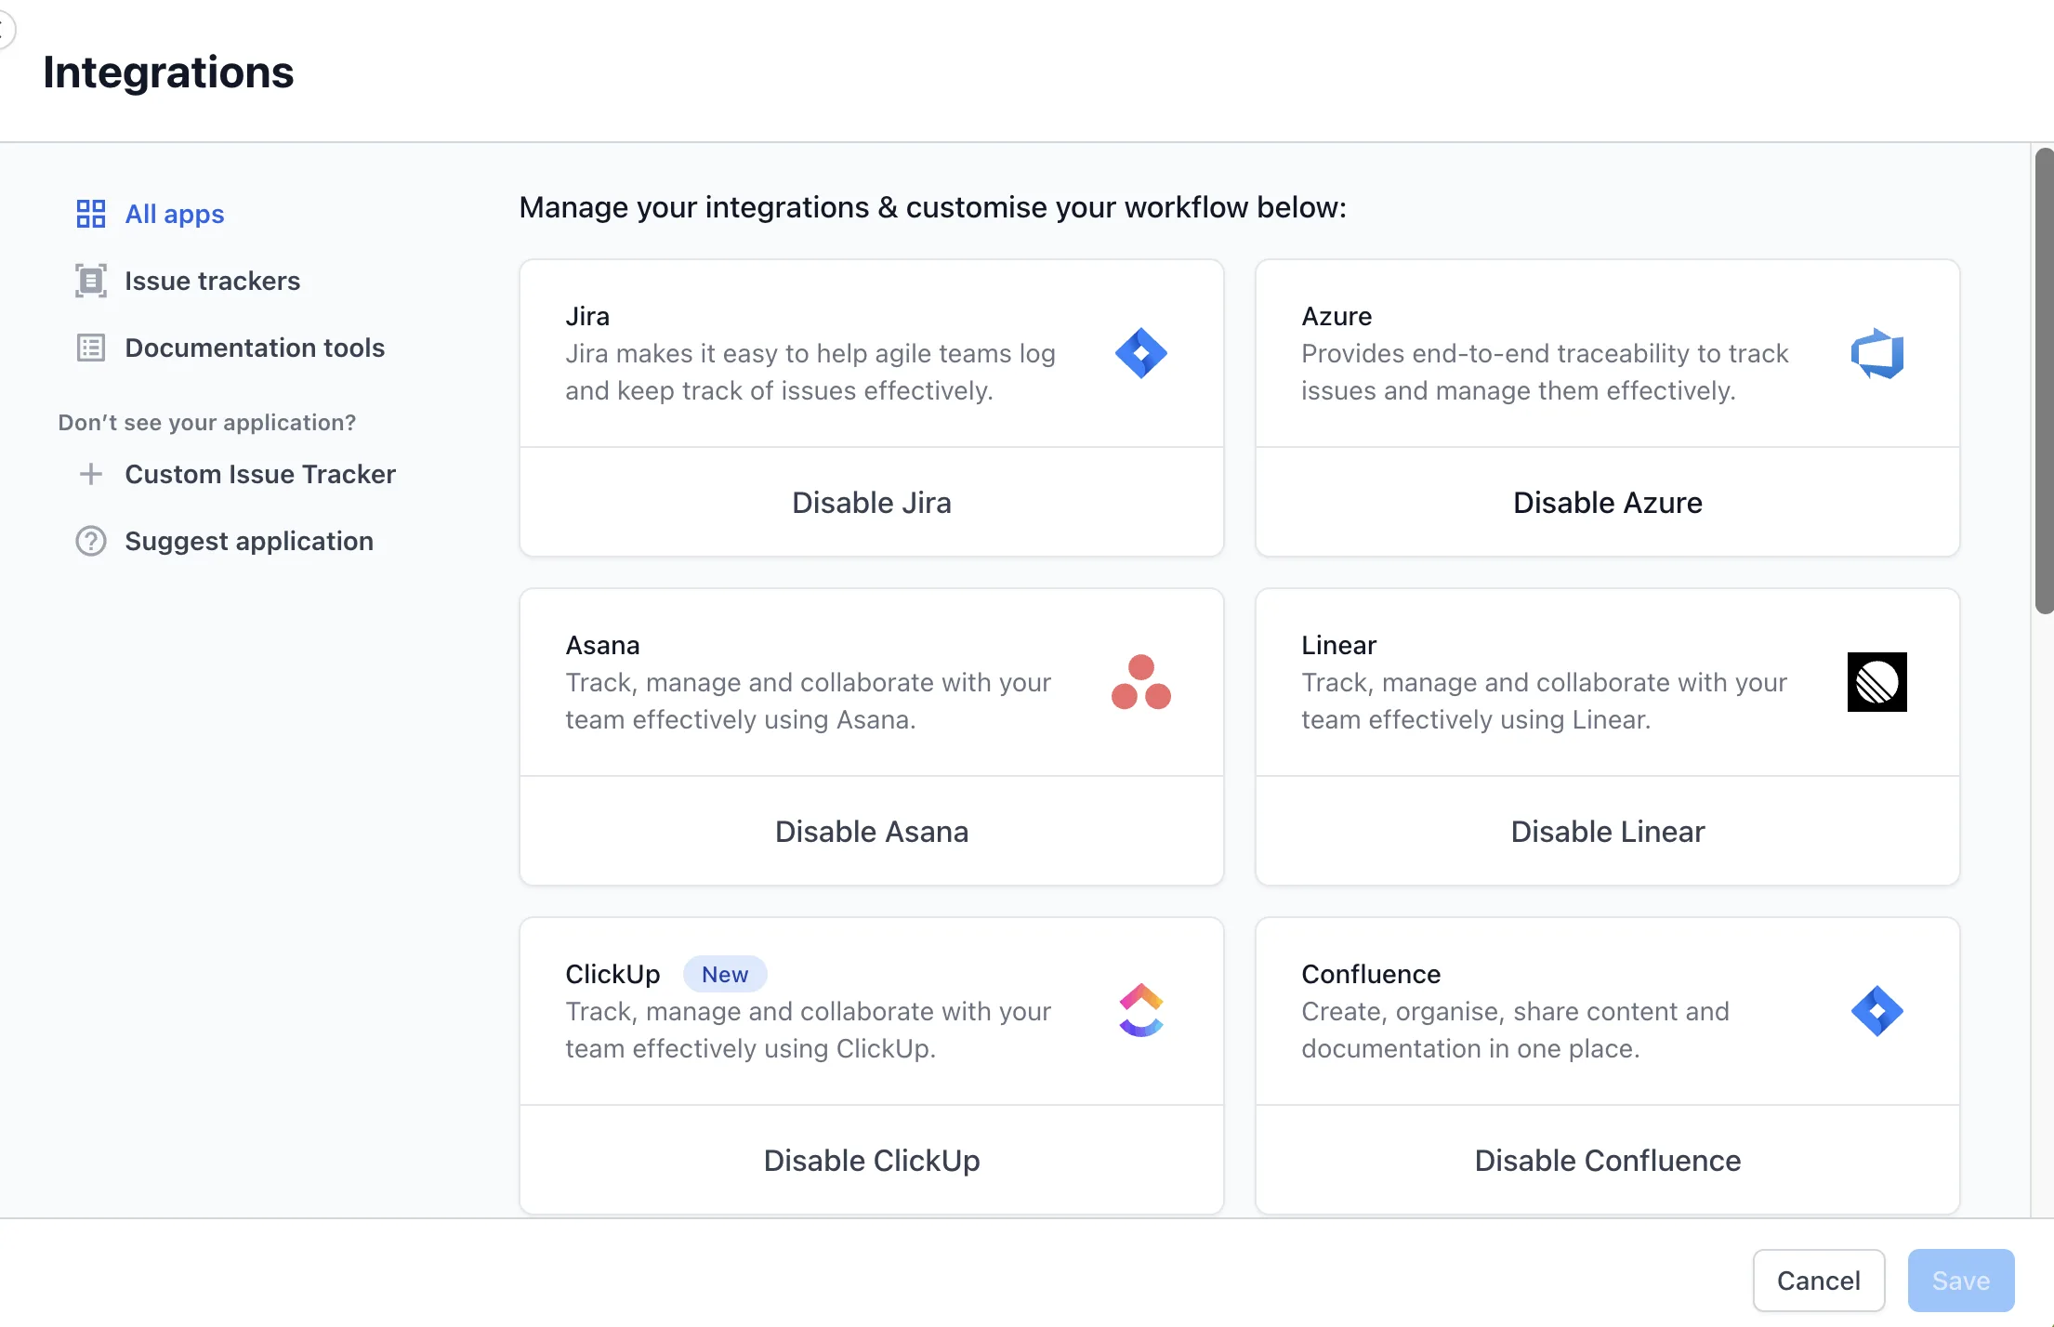Click the Save button

tap(1961, 1281)
